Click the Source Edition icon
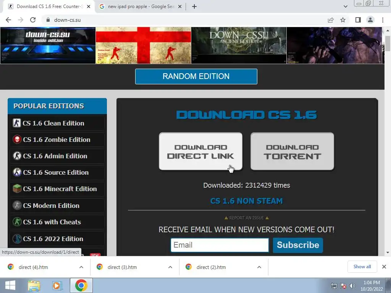Viewport: 391px width, 293px height. coord(17,172)
